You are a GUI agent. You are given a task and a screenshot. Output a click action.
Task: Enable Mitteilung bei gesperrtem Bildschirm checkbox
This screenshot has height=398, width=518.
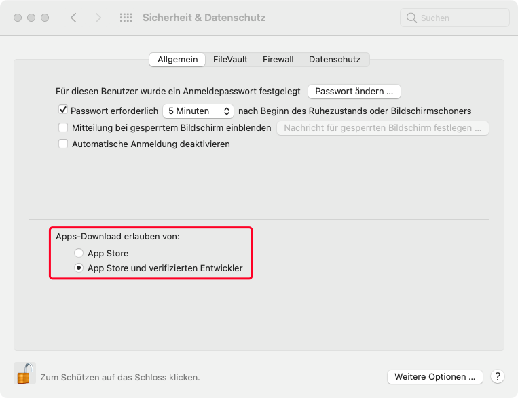(63, 127)
